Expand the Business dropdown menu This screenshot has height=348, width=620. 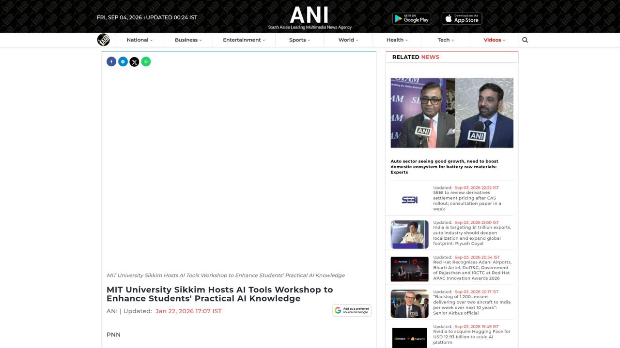click(x=188, y=40)
